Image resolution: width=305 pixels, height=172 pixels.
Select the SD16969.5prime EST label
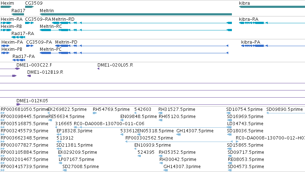tap(245, 117)
